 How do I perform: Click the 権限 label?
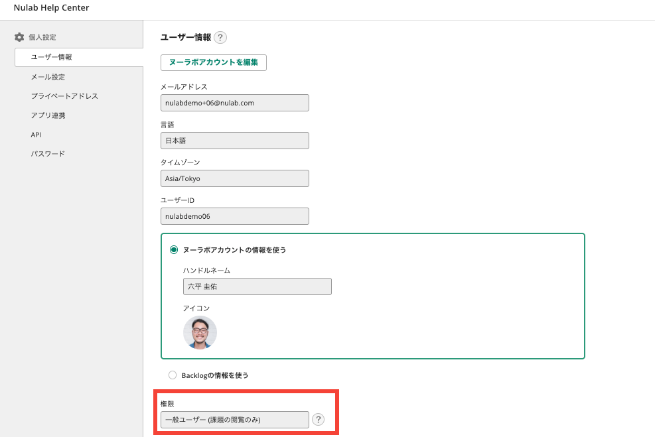(167, 404)
